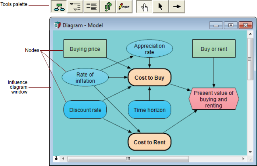
Task: Click the Analytica cube icon in title bar
Action: coord(58,25)
